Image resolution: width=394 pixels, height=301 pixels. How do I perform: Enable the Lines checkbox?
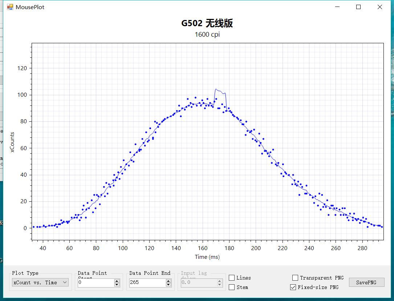pos(231,278)
